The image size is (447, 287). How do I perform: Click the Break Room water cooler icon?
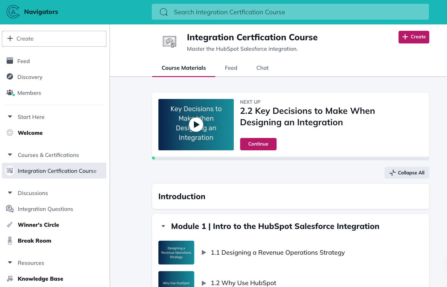coord(10,240)
